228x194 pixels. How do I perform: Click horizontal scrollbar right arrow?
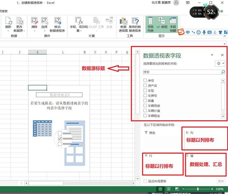click(133, 183)
